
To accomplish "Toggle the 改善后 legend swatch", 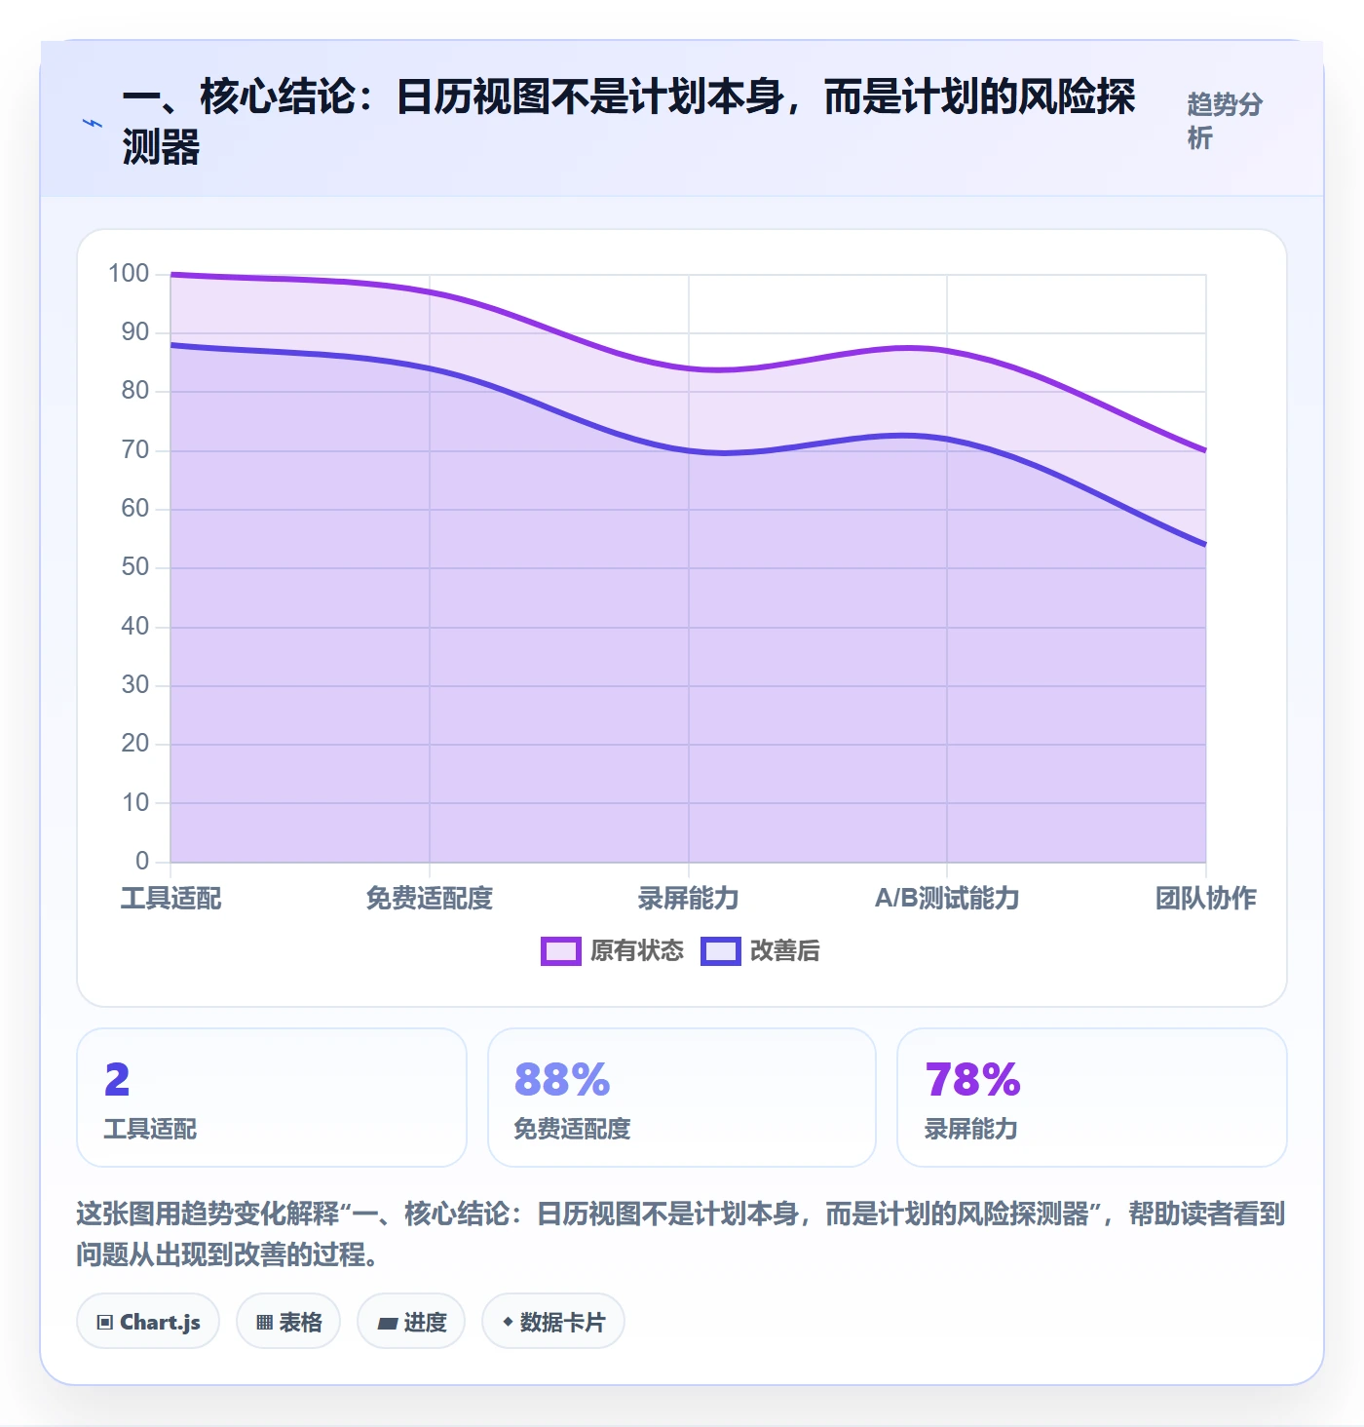I will (x=721, y=951).
